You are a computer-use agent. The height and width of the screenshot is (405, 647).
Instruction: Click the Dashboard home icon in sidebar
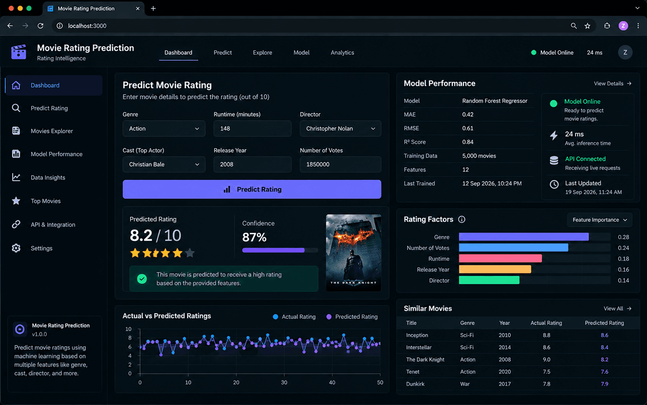pyautogui.click(x=16, y=85)
